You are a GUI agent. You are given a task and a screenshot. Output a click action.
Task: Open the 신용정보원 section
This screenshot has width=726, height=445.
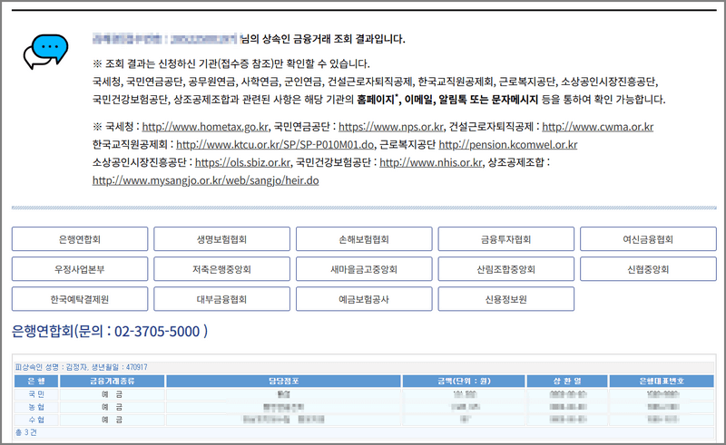click(x=506, y=299)
